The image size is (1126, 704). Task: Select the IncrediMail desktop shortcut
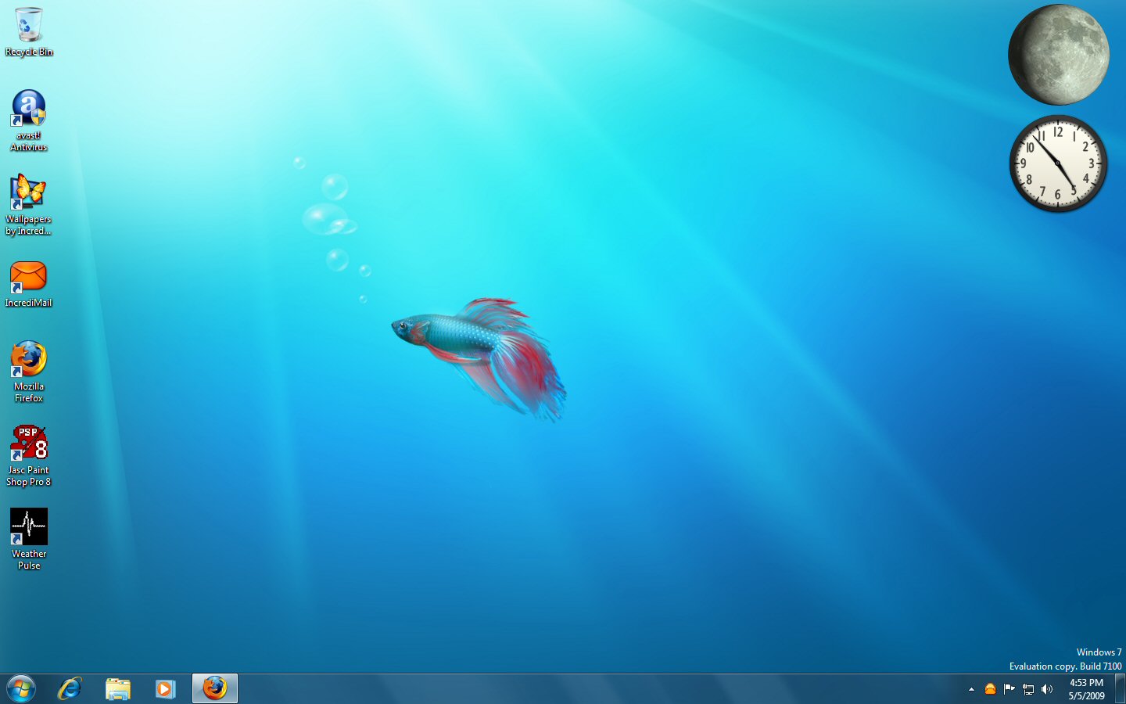click(29, 284)
